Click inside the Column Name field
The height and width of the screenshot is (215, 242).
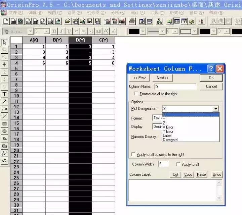click(175, 87)
